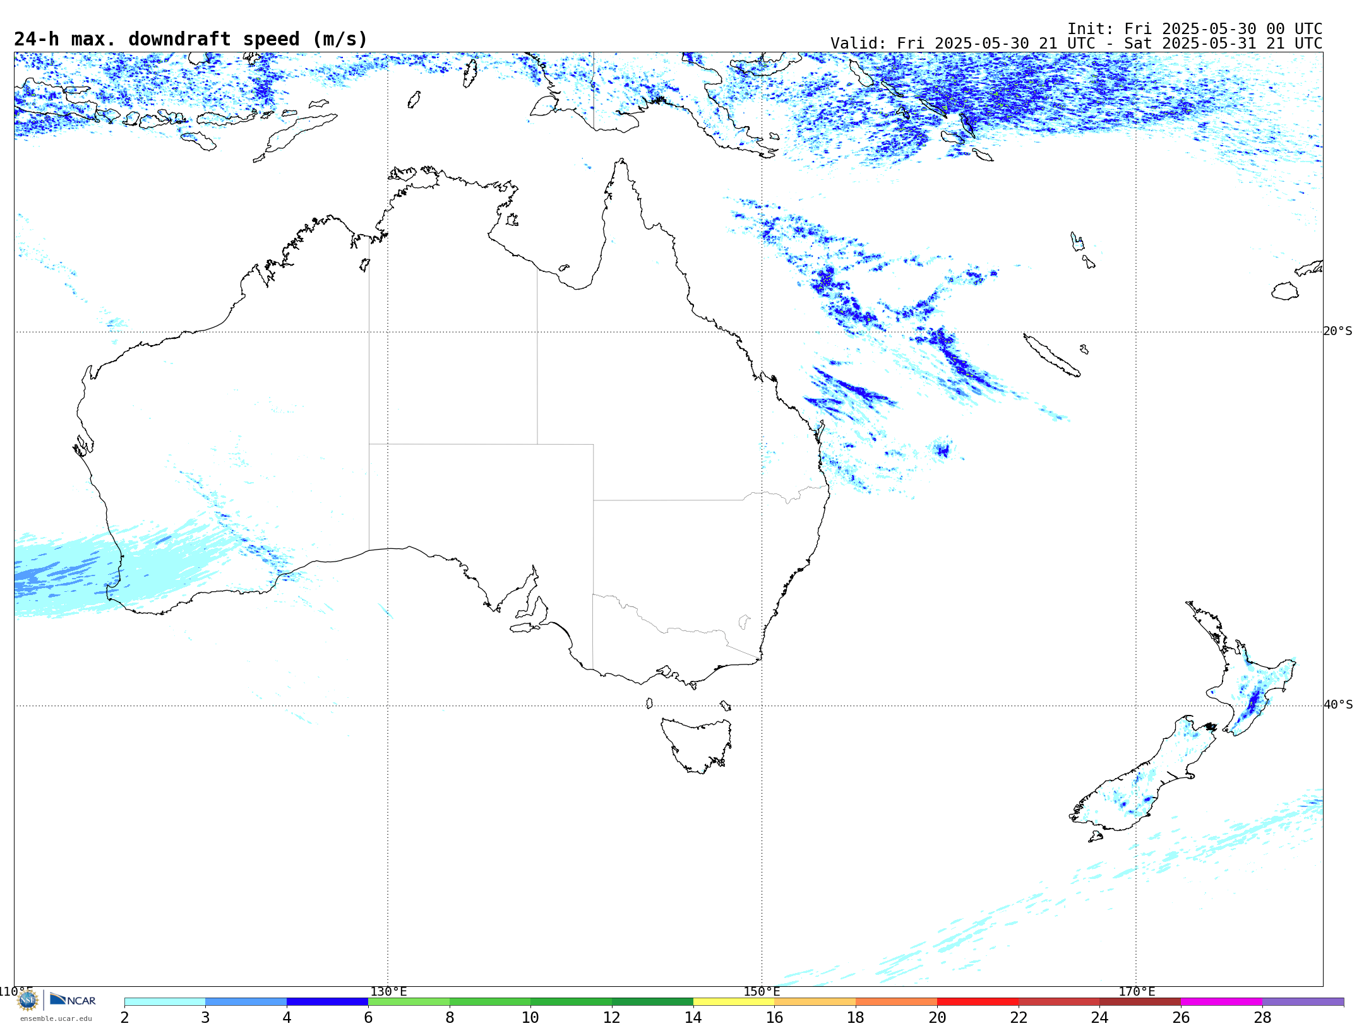Image resolution: width=1364 pixels, height=1026 pixels.
Task: Click the colorbar tick label '4'
Action: [x=287, y=1018]
